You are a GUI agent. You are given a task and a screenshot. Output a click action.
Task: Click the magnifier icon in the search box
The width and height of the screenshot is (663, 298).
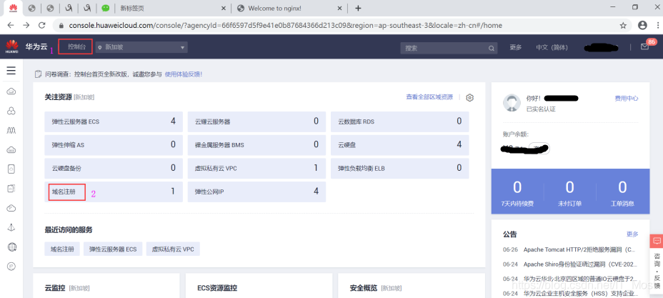[x=492, y=48]
